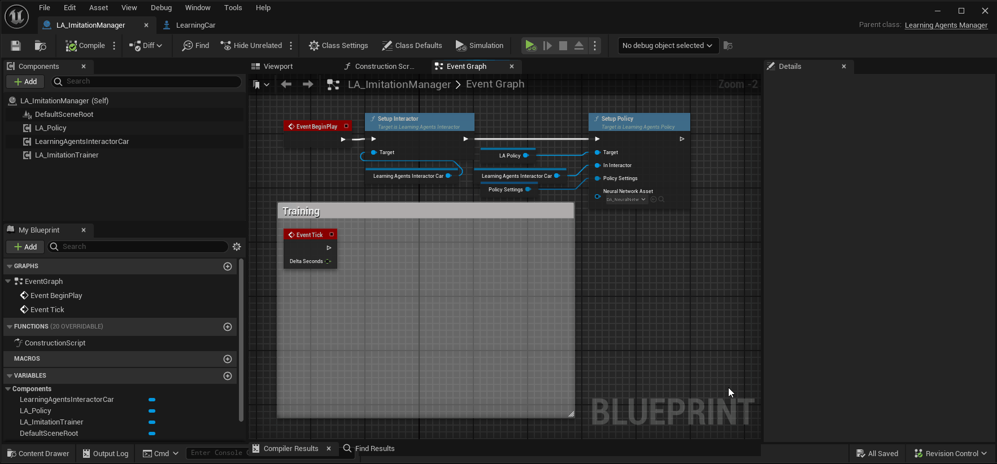Open Compile options three-dot menu
The width and height of the screenshot is (997, 464).
(x=114, y=46)
